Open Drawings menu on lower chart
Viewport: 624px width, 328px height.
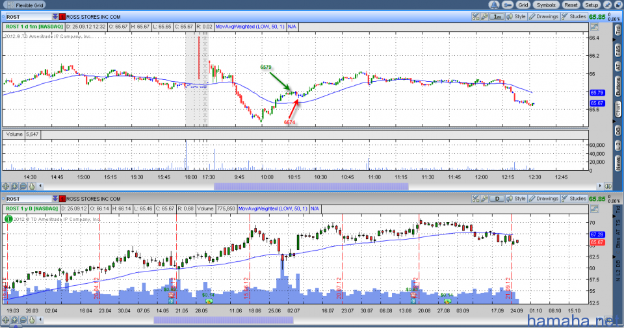(x=543, y=199)
